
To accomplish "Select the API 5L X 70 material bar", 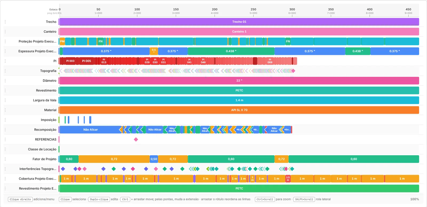I will (239, 110).
